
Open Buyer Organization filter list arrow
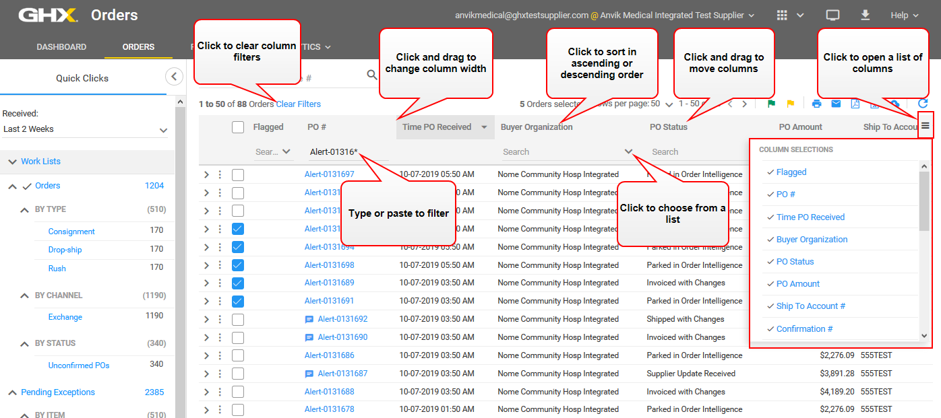[628, 152]
